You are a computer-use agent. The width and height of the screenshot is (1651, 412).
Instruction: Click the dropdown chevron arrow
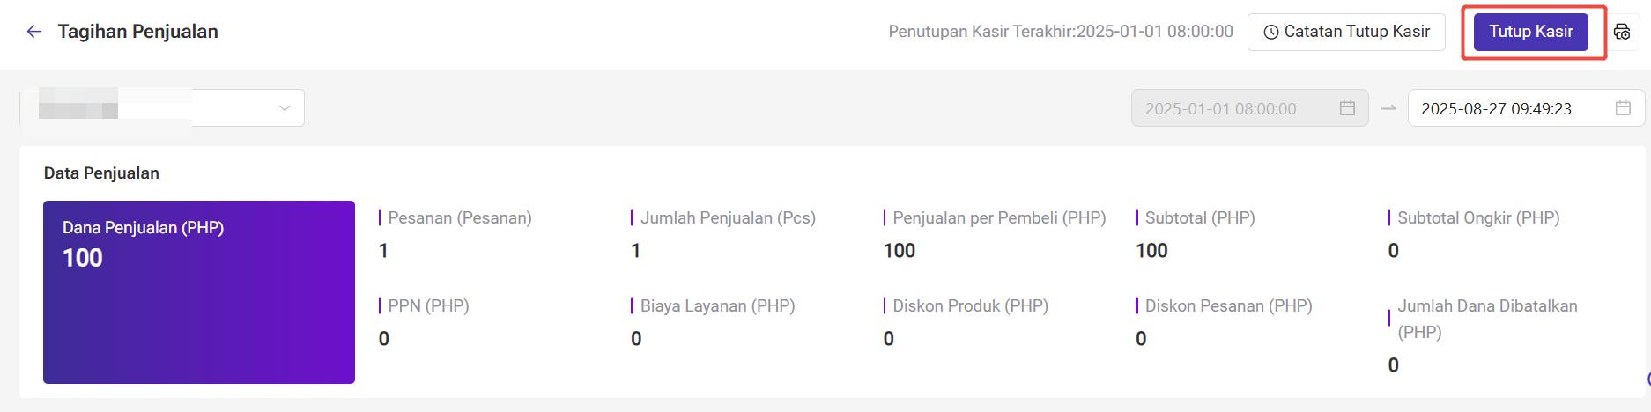coord(285,107)
